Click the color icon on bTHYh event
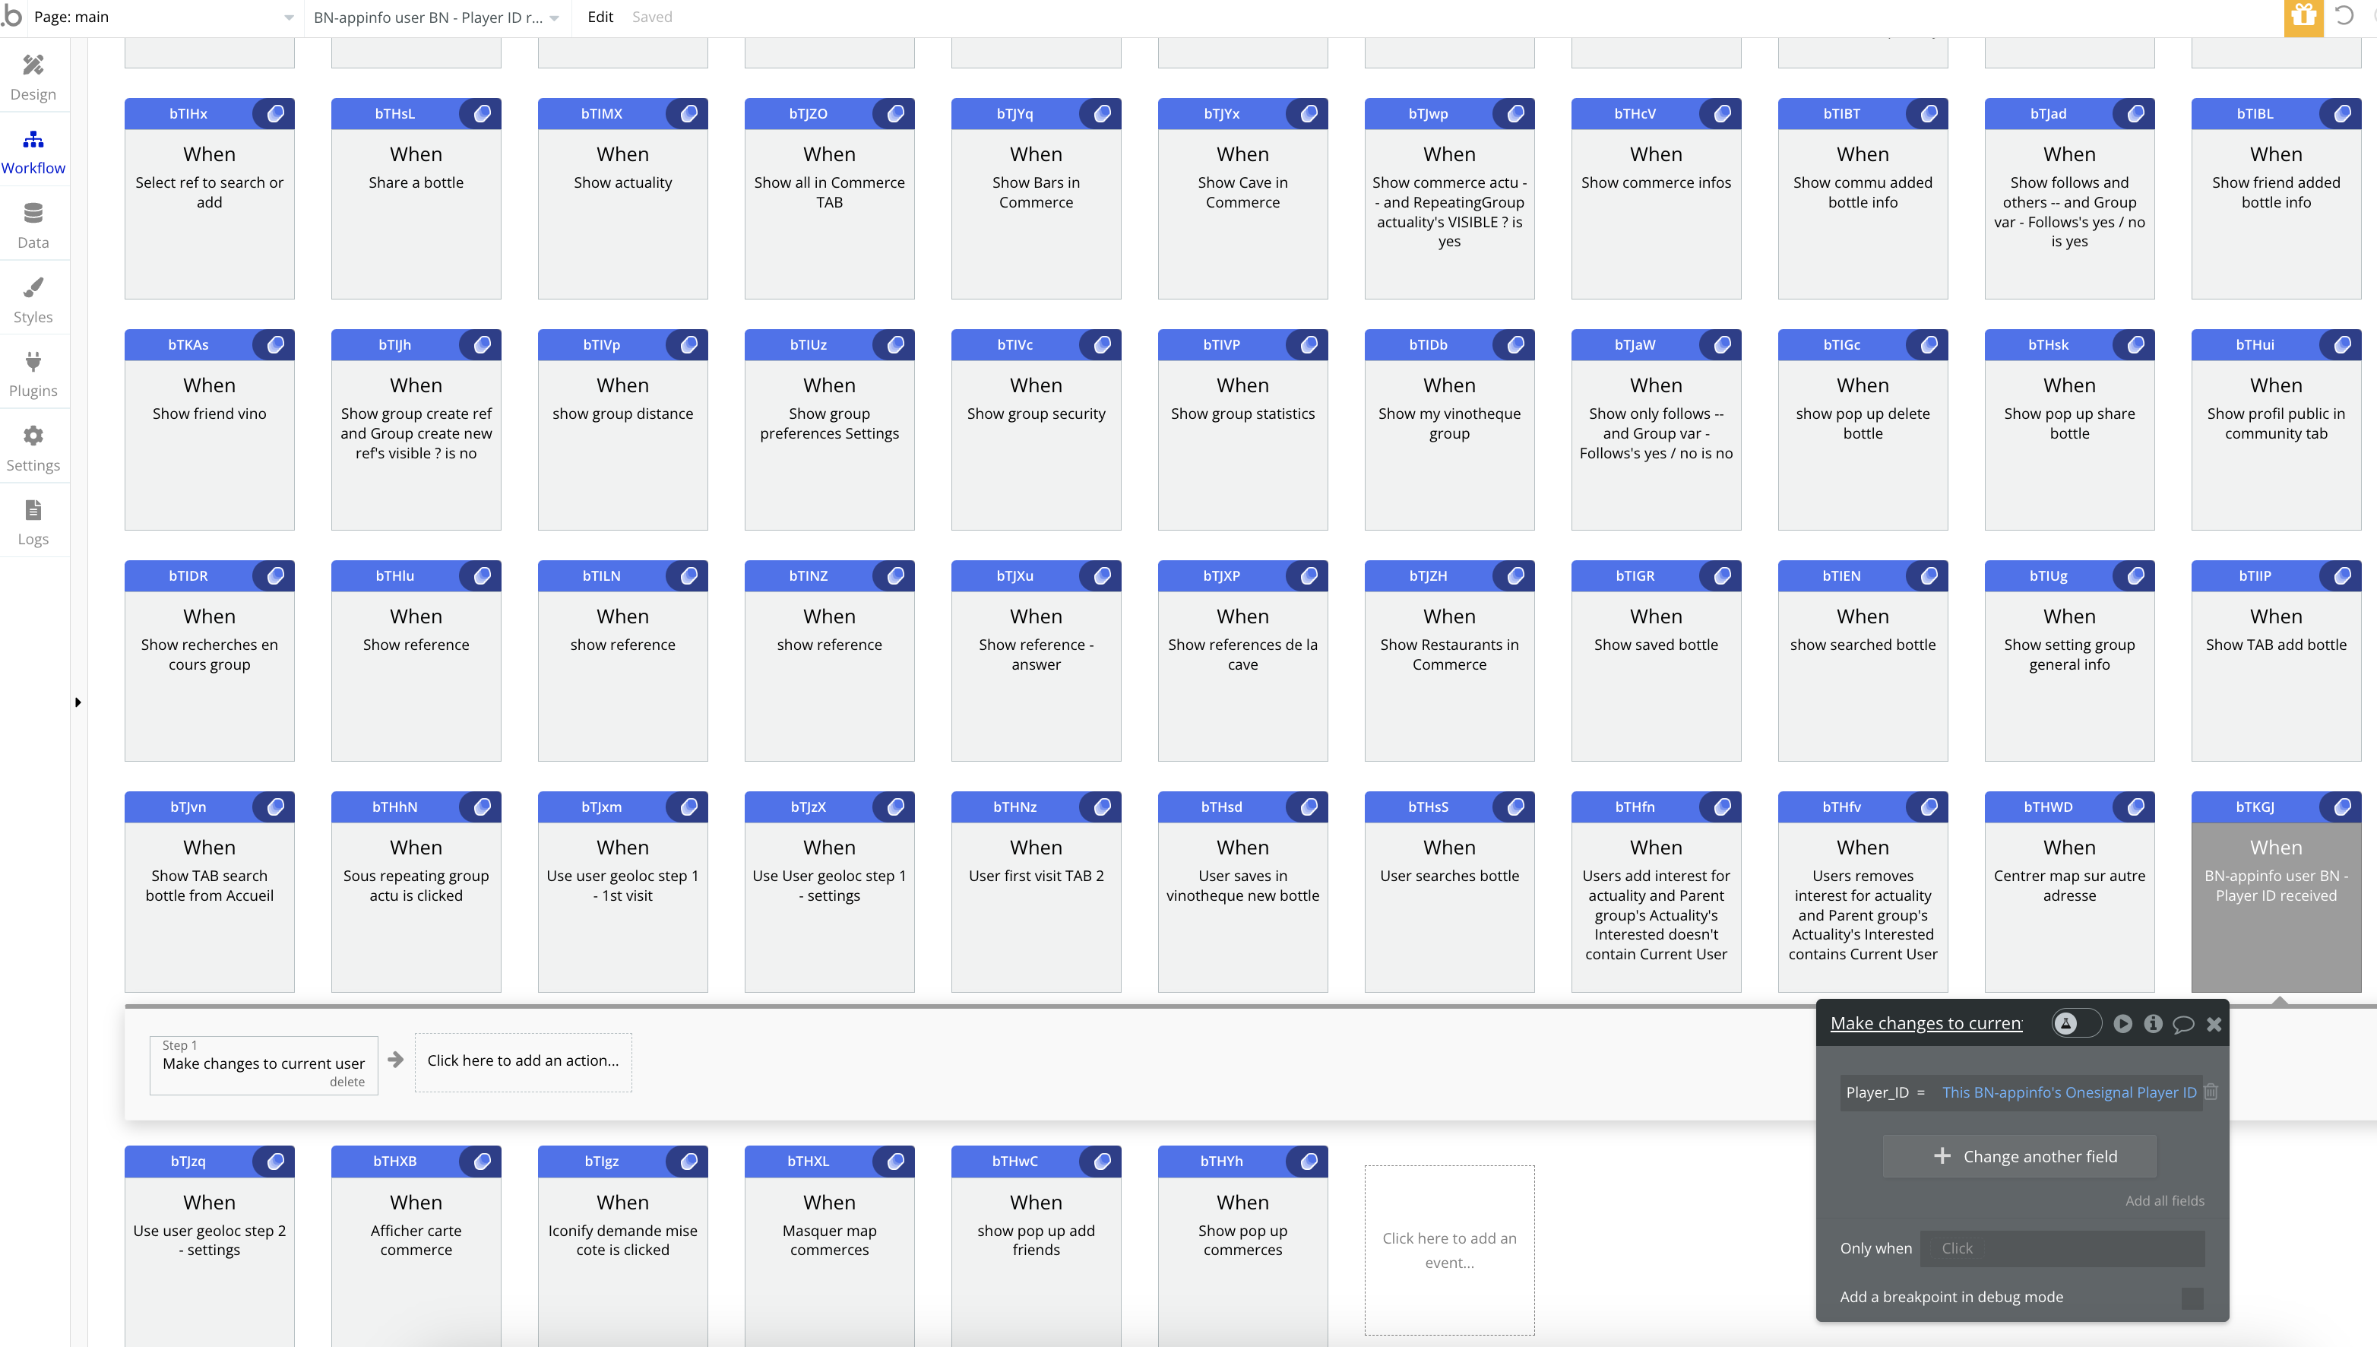This screenshot has width=2377, height=1347. 1309,1162
